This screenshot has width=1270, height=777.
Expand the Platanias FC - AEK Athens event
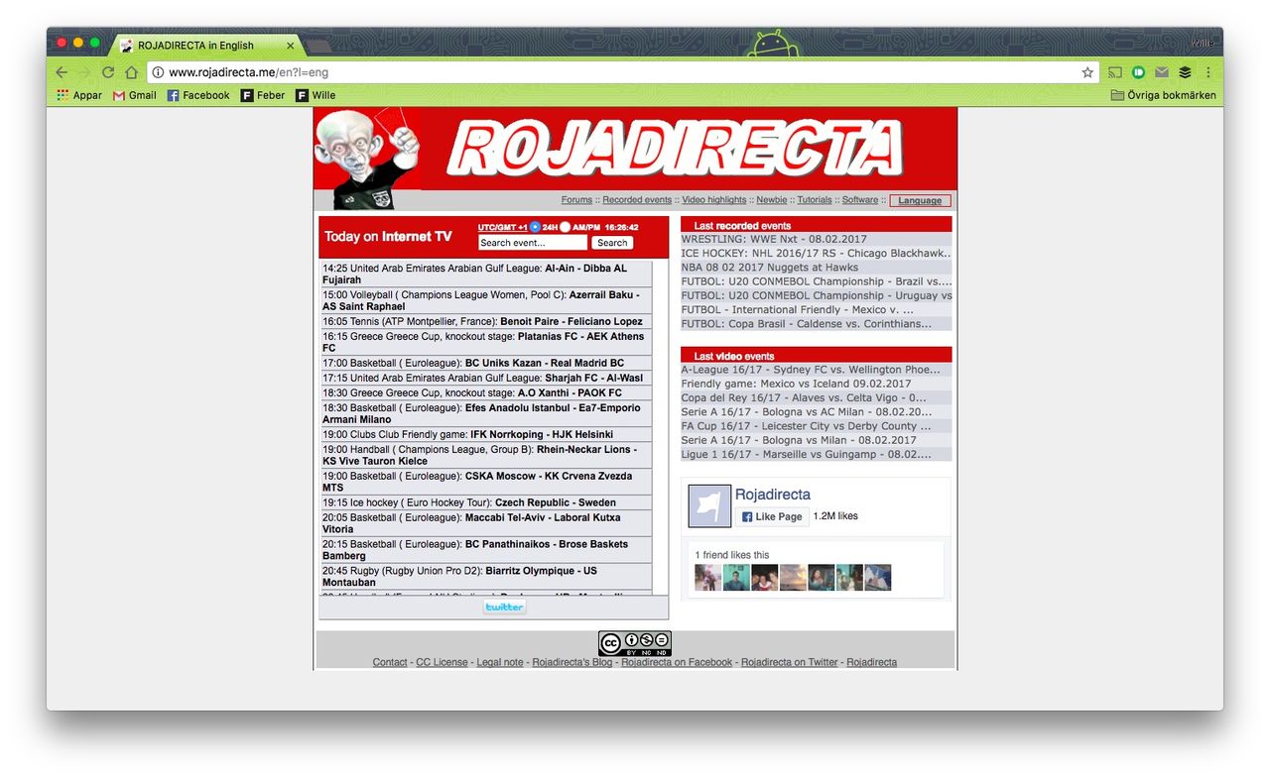(486, 342)
